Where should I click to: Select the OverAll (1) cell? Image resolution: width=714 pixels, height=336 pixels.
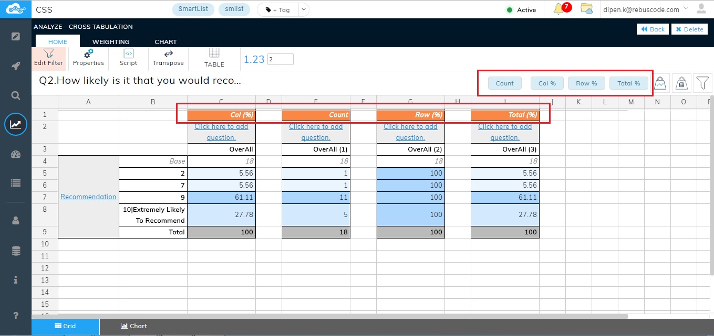pyautogui.click(x=316, y=149)
